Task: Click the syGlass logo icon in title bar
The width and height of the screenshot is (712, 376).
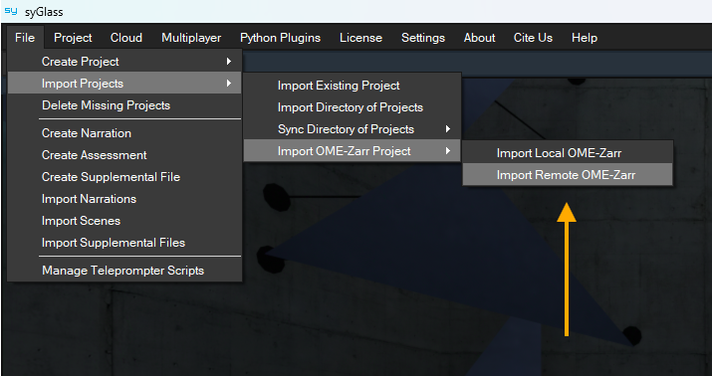Action: pos(11,11)
